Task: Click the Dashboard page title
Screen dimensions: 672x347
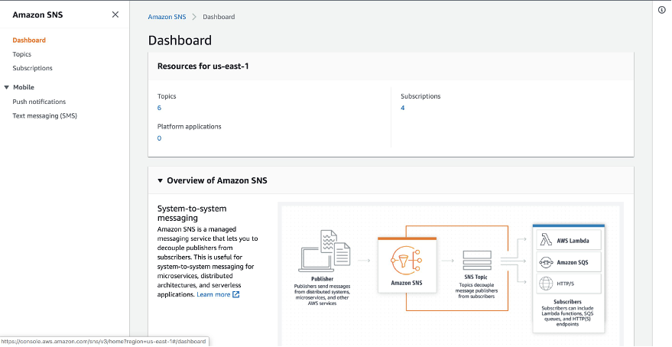Action: tap(180, 41)
